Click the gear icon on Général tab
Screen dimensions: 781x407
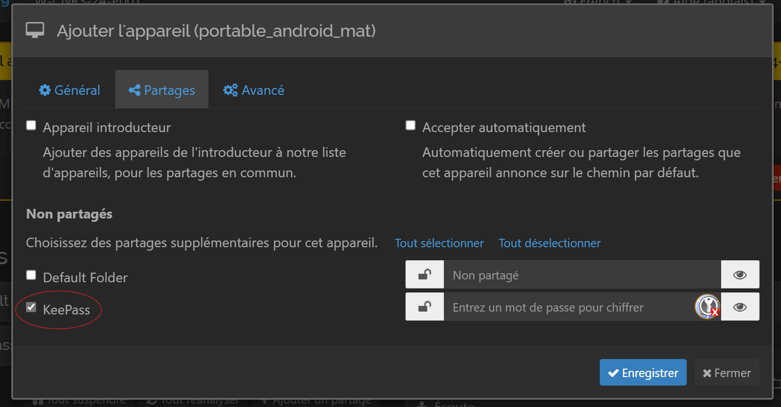[x=45, y=90]
